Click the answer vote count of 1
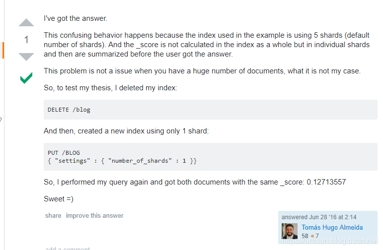 [x=26, y=40]
